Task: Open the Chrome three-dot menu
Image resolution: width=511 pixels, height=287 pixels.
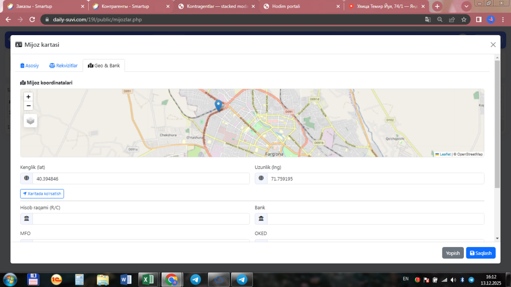Action: pos(503,20)
